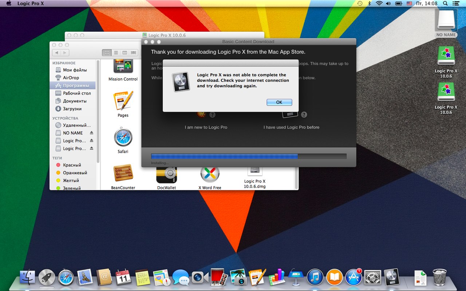
Task: Open Photo Booth from the Dock
Action: click(219, 278)
